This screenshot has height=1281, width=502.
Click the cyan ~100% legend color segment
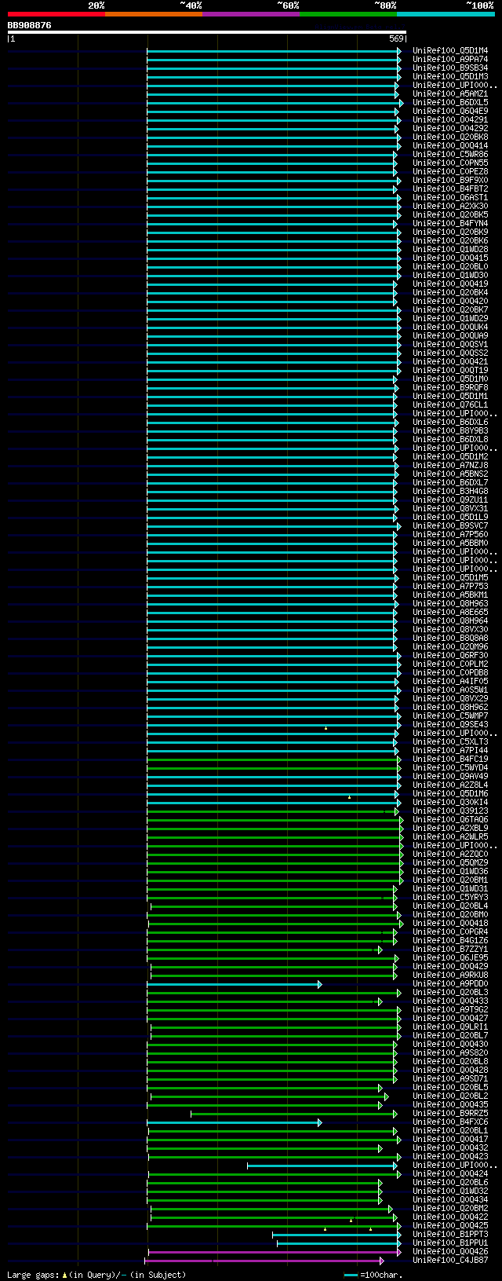(x=446, y=14)
